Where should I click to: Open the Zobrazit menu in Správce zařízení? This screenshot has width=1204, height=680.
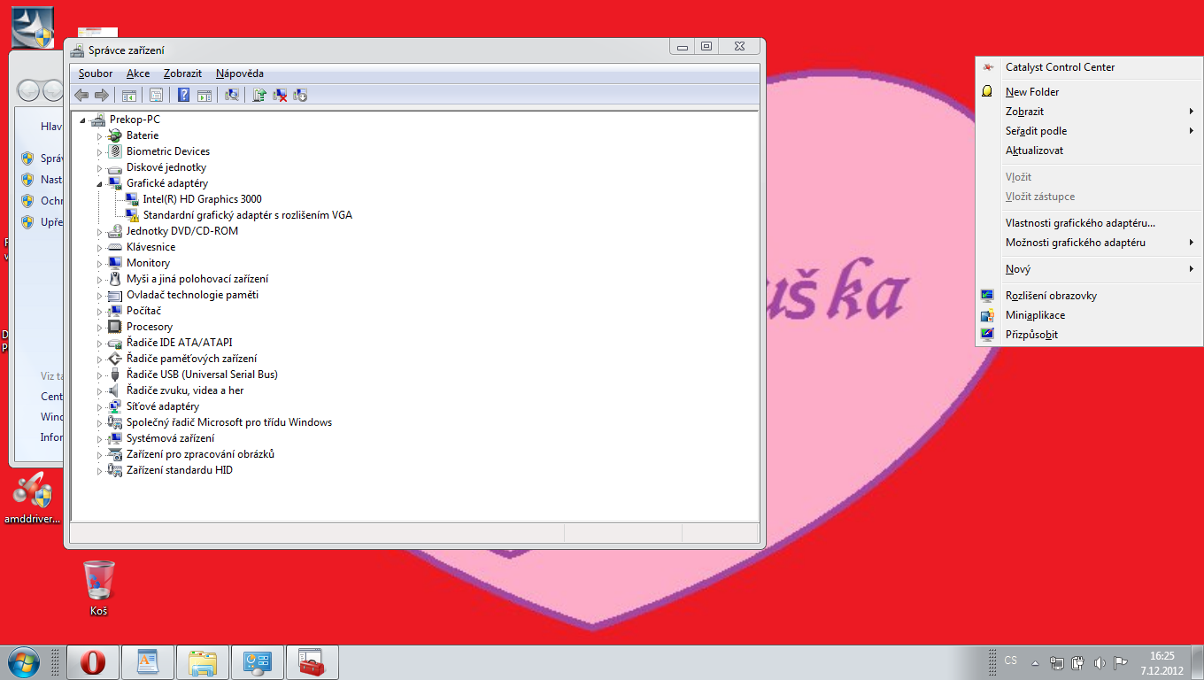[x=182, y=73]
